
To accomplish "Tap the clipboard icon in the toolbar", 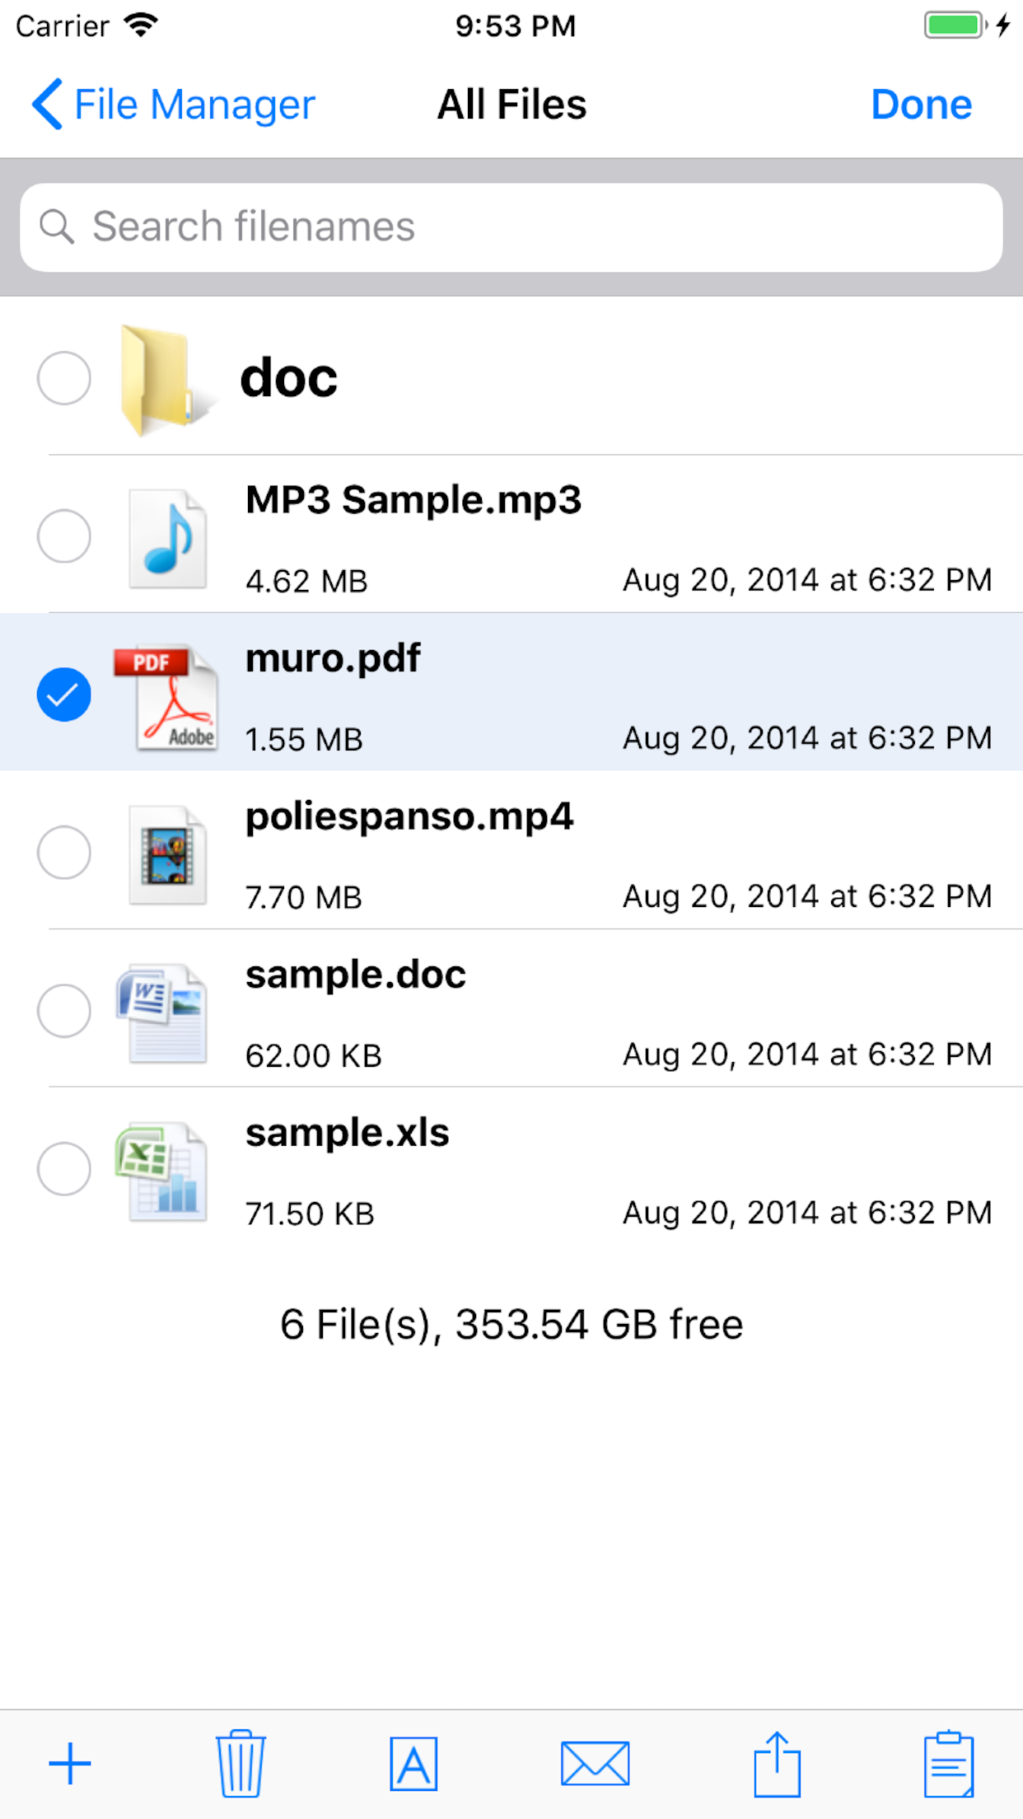I will (949, 1762).
